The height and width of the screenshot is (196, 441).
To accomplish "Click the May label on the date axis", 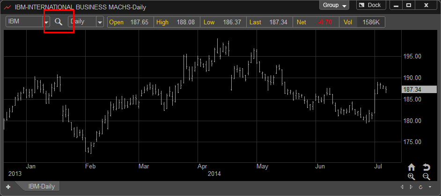I will click(262, 167).
